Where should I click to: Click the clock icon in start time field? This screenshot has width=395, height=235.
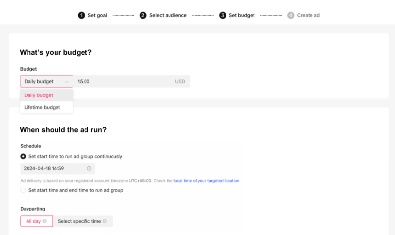point(89,169)
